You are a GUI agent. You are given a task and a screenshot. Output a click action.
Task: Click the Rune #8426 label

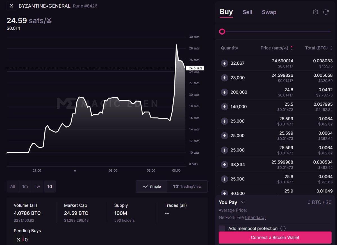(85, 6)
